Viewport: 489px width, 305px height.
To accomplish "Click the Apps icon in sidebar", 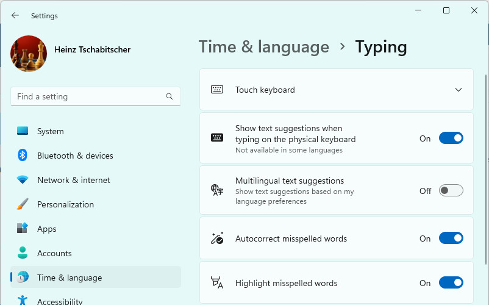I will click(23, 228).
